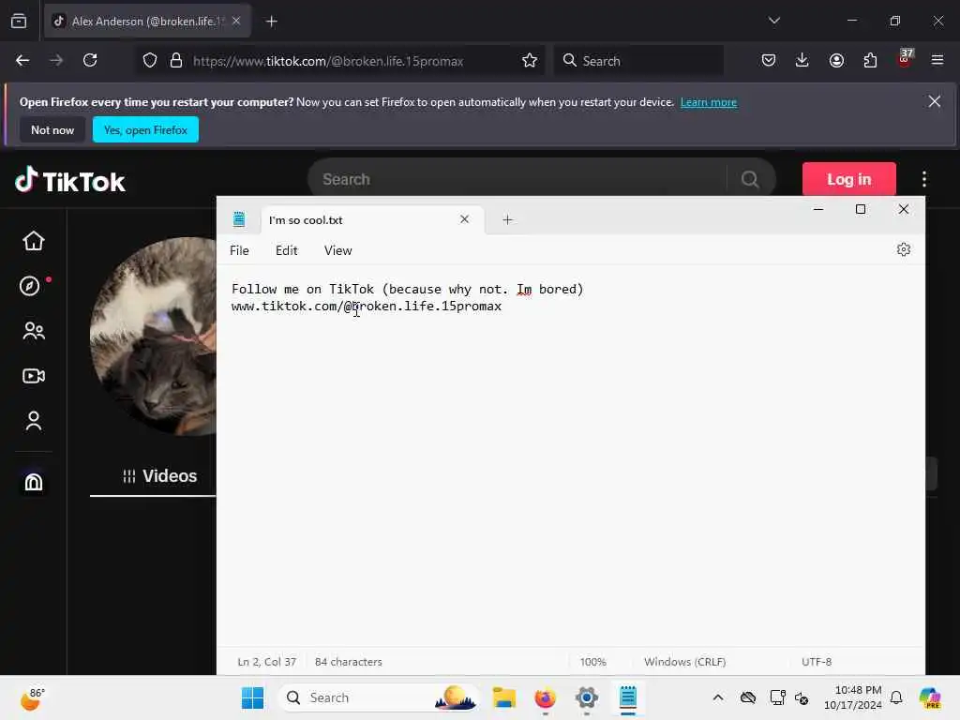Image resolution: width=960 pixels, height=720 pixels.
Task: Click the 84 characters status entry
Action: [x=349, y=662]
